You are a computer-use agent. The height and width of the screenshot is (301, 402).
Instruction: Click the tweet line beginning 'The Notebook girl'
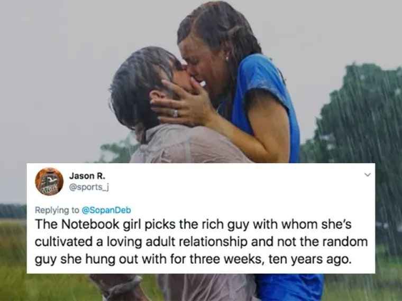coord(193,224)
